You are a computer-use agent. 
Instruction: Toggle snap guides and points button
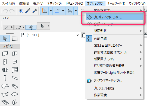tap(57, 11)
